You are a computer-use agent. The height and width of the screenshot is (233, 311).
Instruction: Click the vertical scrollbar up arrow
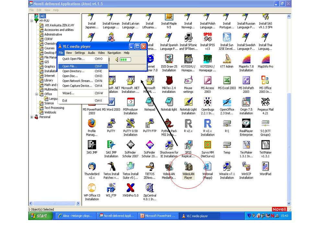[289, 17]
